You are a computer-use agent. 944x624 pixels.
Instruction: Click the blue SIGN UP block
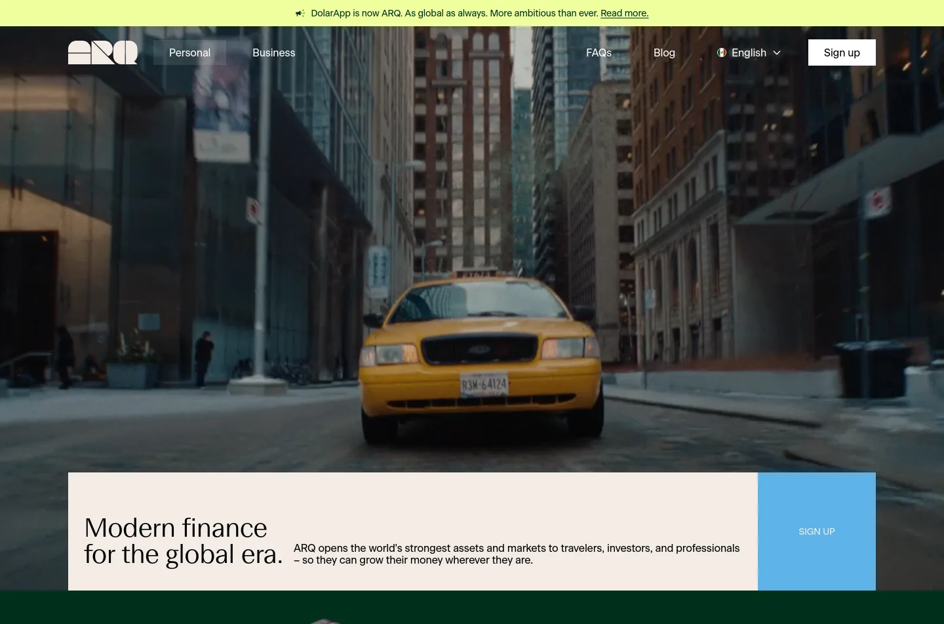point(817,531)
